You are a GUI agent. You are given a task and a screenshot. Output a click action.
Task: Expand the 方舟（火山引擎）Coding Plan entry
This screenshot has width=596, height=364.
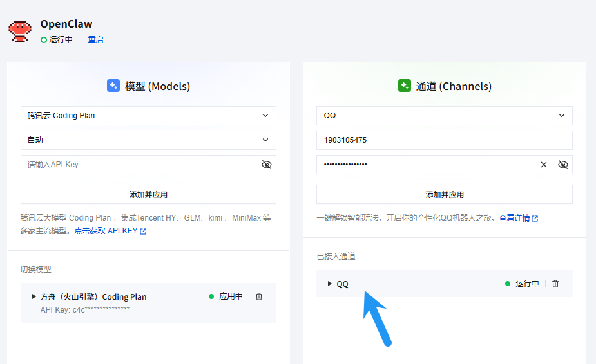(34, 296)
